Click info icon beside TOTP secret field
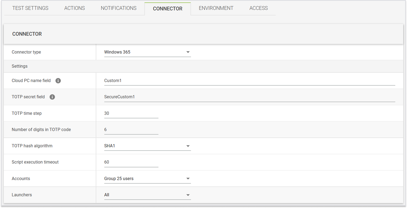The height and width of the screenshot is (208, 407). pos(52,97)
